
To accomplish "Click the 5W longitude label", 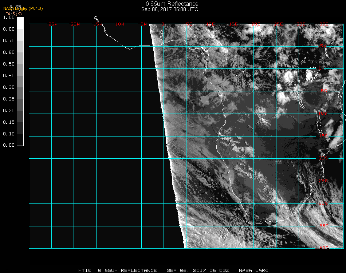I will click(x=143, y=24).
